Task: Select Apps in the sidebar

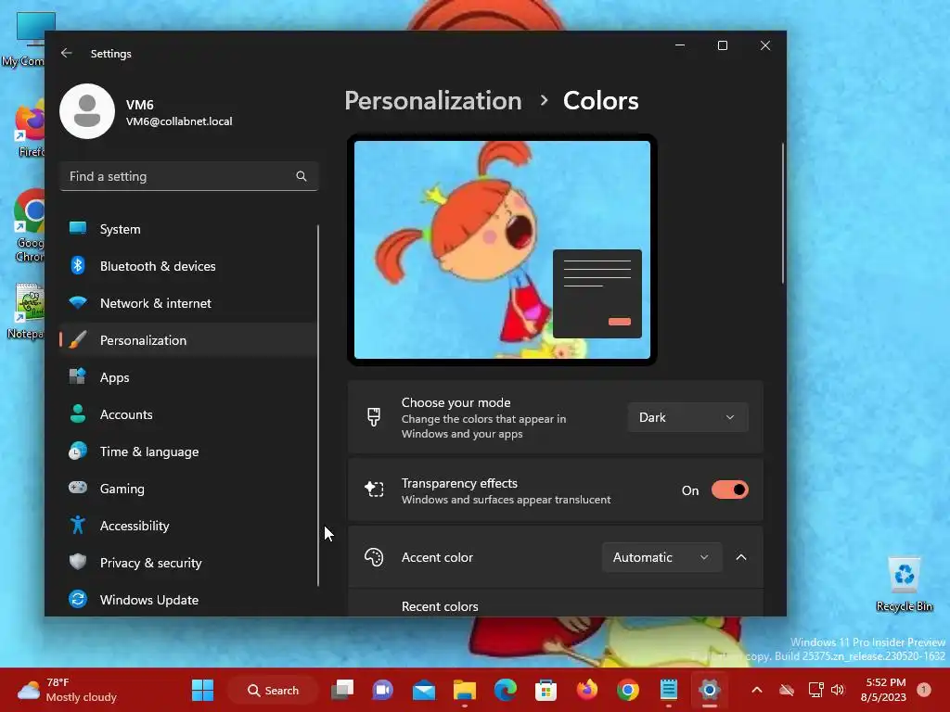Action: 188,377
